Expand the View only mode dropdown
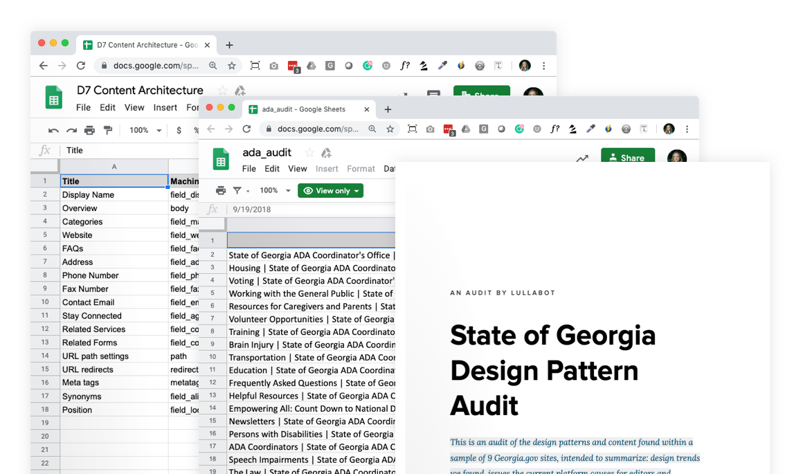Screen dimensions: 803x474 pos(358,191)
